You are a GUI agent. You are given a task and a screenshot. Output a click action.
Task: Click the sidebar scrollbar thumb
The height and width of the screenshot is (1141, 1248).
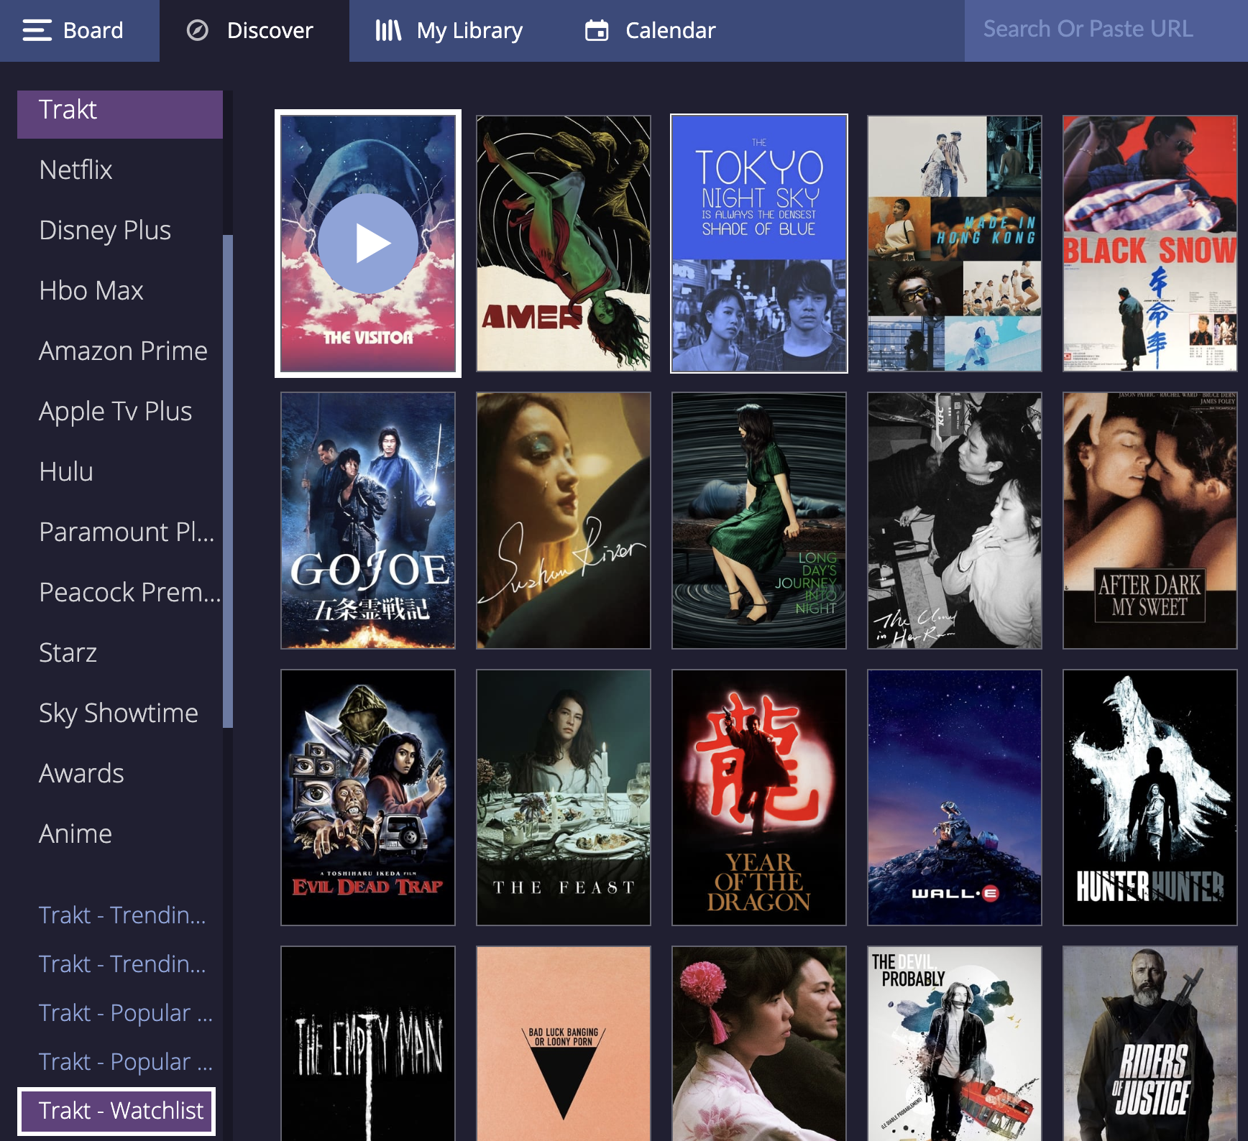click(228, 481)
